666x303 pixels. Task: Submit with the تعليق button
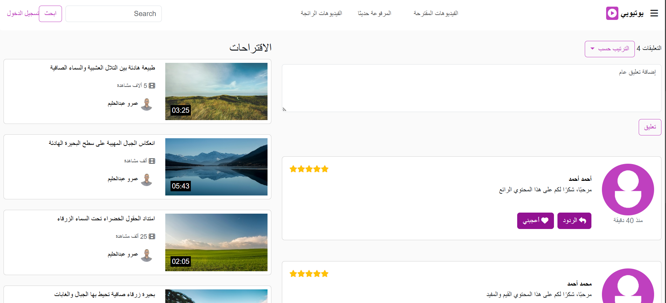pos(650,127)
